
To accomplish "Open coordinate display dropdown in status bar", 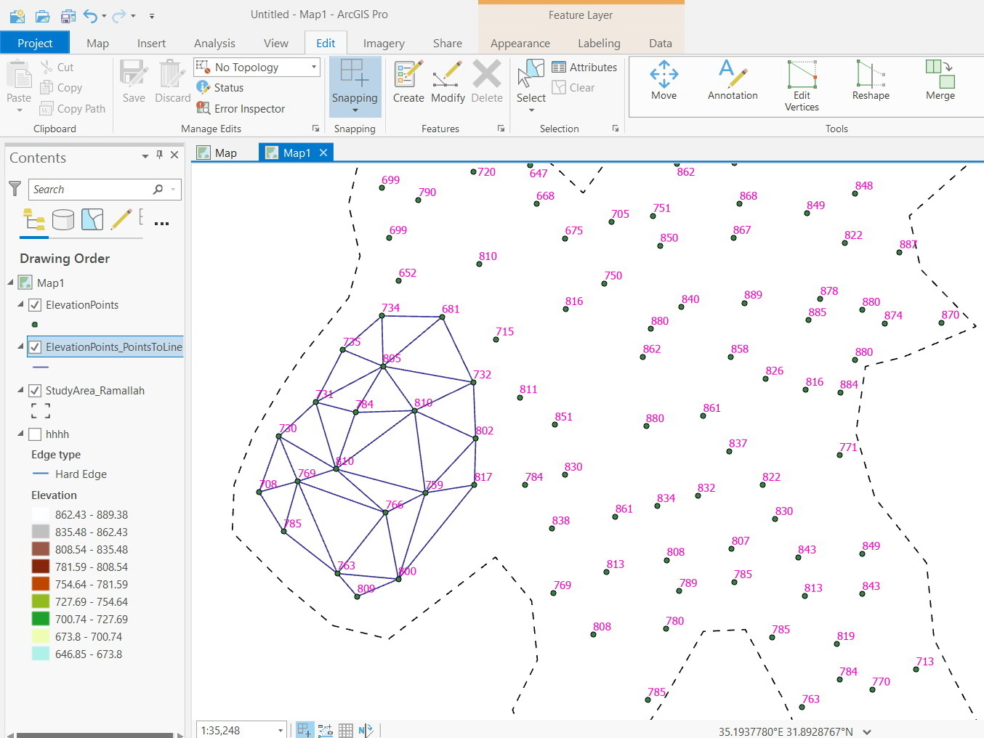I will (x=867, y=732).
